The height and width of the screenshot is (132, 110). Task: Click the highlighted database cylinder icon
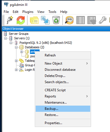click(27, 52)
